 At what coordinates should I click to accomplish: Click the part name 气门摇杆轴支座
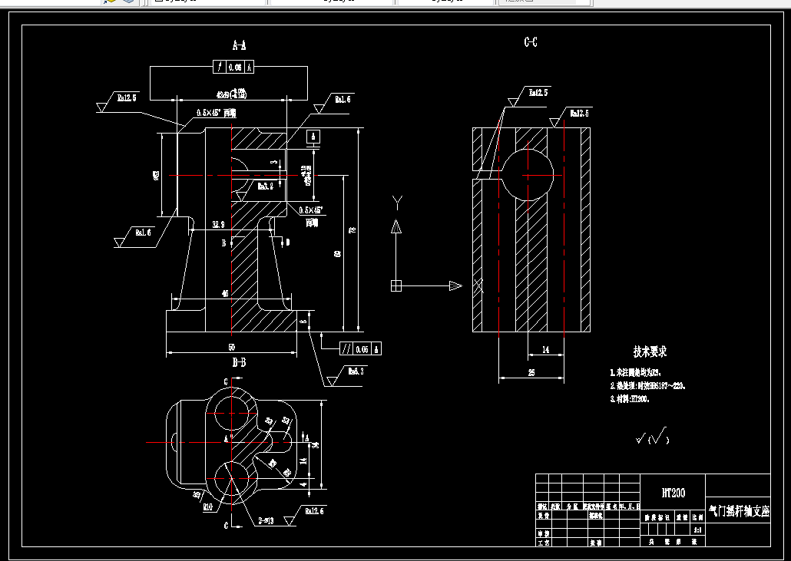[739, 511]
